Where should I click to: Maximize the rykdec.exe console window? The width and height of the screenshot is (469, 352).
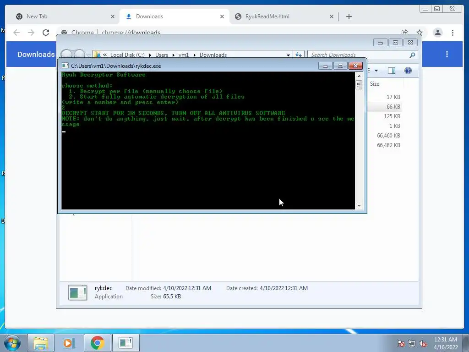pos(340,66)
